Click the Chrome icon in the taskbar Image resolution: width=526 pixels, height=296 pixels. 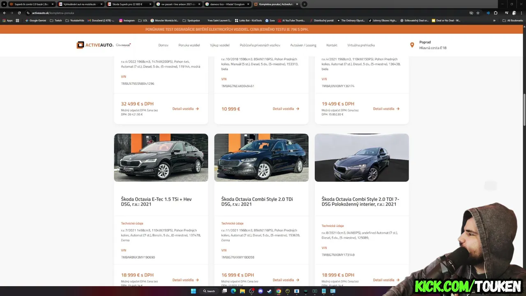(x=279, y=291)
